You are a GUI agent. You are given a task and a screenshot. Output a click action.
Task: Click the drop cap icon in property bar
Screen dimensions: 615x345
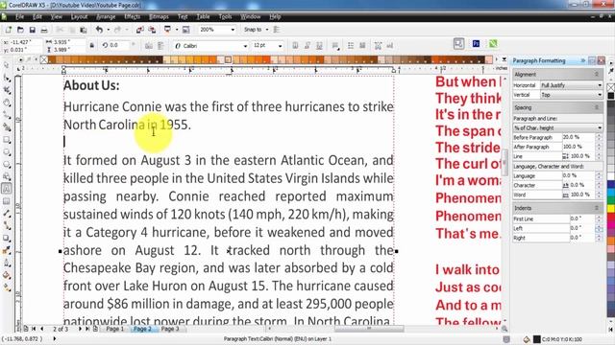[362, 46]
